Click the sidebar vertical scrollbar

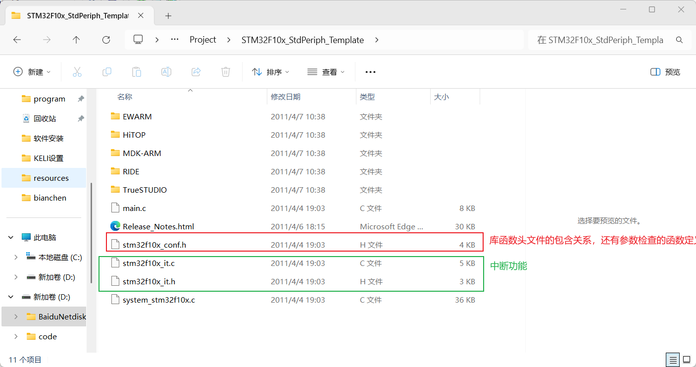click(x=91, y=233)
